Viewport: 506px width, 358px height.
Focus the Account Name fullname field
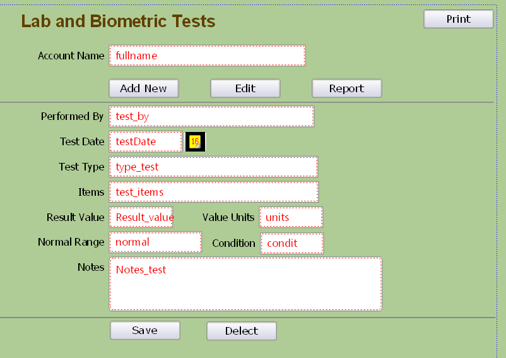point(207,56)
